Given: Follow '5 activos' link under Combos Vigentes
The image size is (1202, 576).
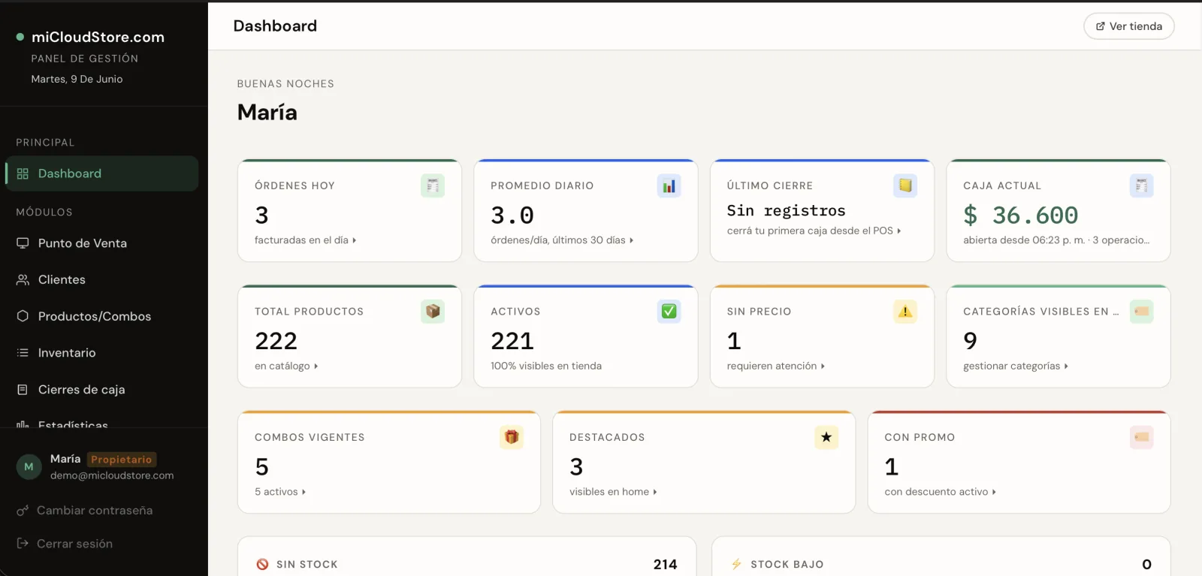Looking at the screenshot, I should pyautogui.click(x=280, y=492).
